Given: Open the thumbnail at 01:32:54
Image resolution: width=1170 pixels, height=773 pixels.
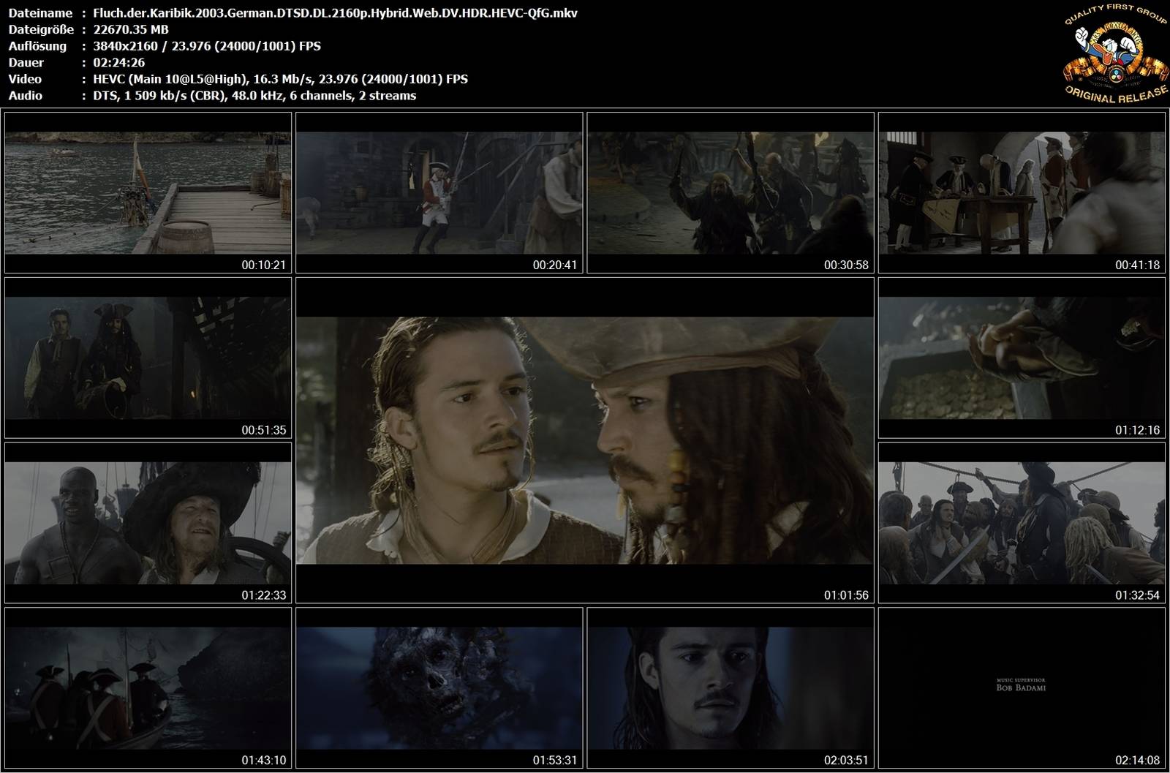Looking at the screenshot, I should click(1022, 523).
